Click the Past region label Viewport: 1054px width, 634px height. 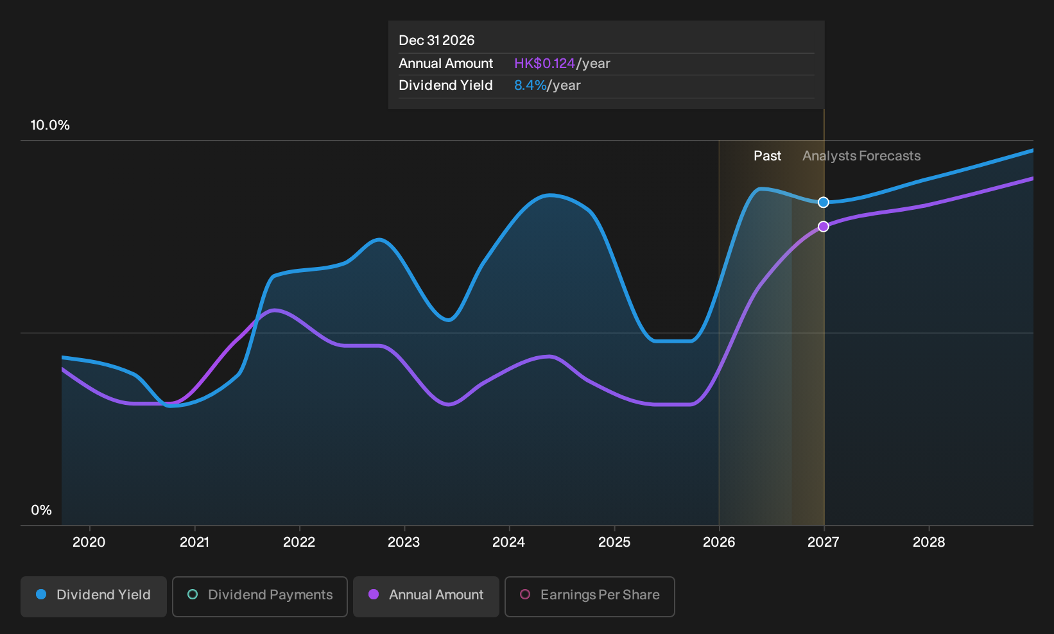(x=767, y=156)
